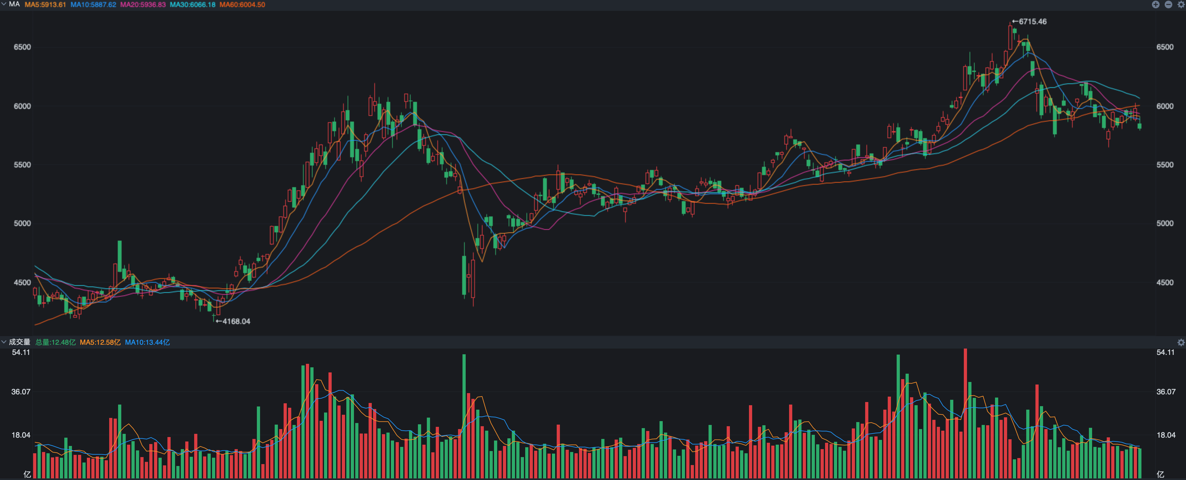Viewport: 1186px width, 480px height.
Task: Click MA30:6066.18 legend value
Action: pos(193,4)
